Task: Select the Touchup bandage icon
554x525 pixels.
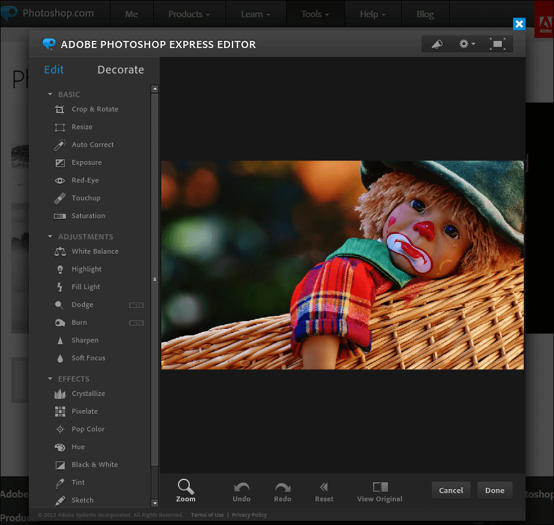Action: [60, 199]
